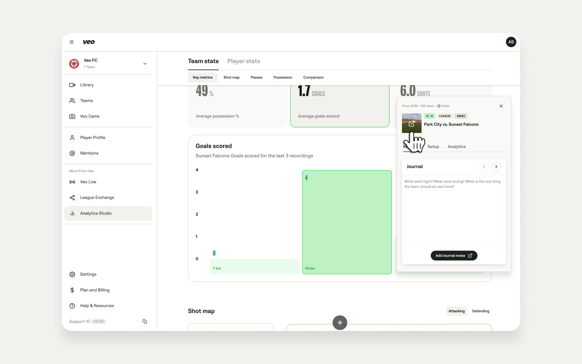Click the Public visibility label

point(443,106)
